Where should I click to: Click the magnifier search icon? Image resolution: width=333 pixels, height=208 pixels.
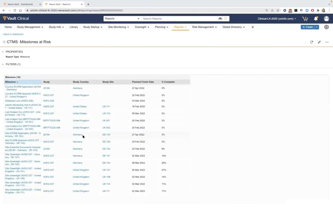point(225,18)
